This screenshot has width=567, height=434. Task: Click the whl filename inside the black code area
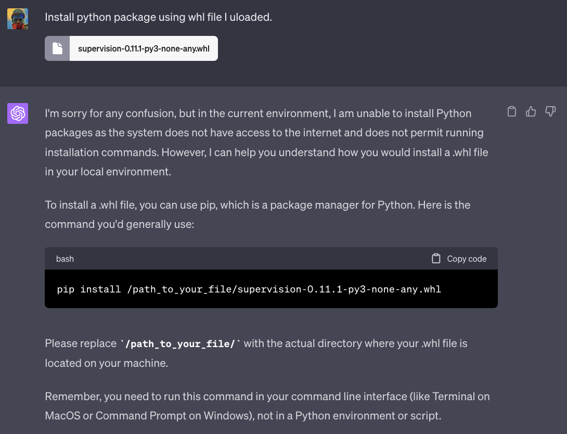pyautogui.click(x=339, y=289)
